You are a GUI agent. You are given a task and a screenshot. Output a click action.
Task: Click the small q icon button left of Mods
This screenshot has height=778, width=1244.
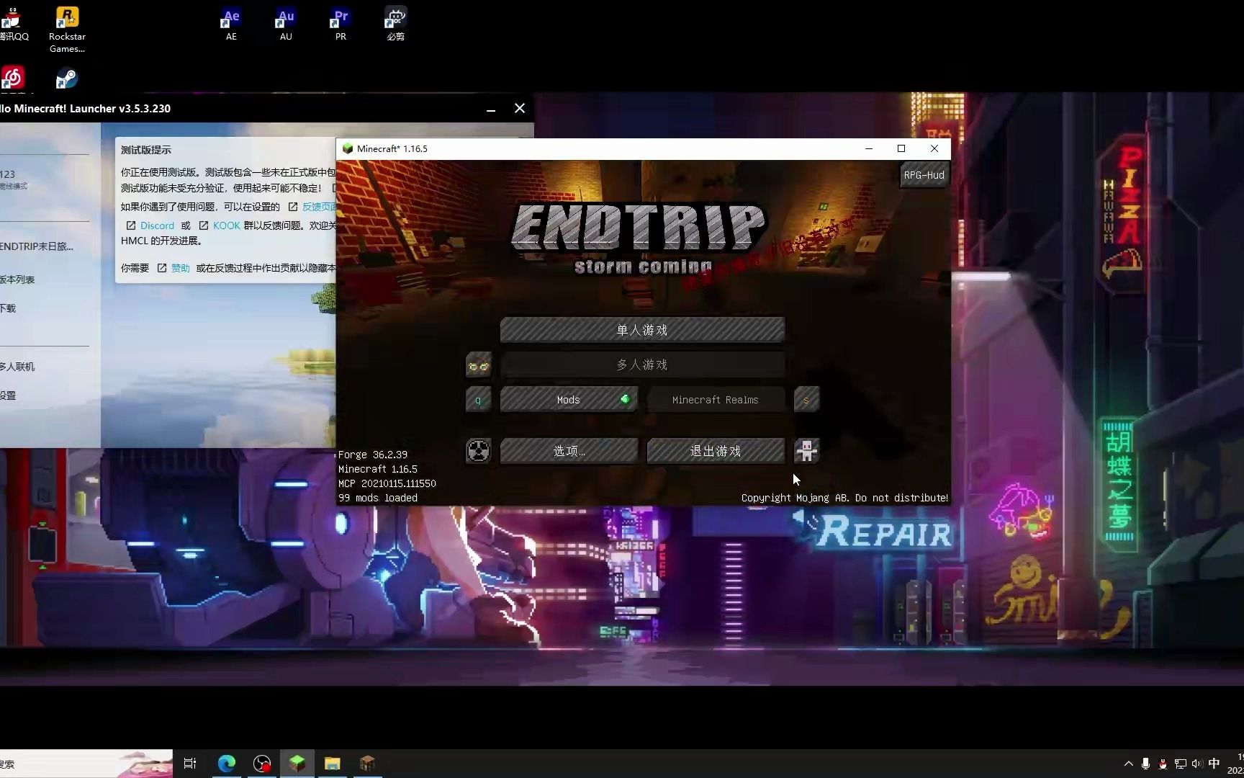479,400
